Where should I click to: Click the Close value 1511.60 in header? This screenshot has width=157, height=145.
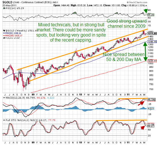[x=116, y=5]
